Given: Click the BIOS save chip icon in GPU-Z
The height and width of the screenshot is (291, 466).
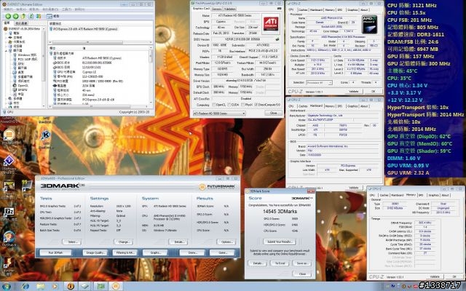Looking at the screenshot, I should click(277, 39).
